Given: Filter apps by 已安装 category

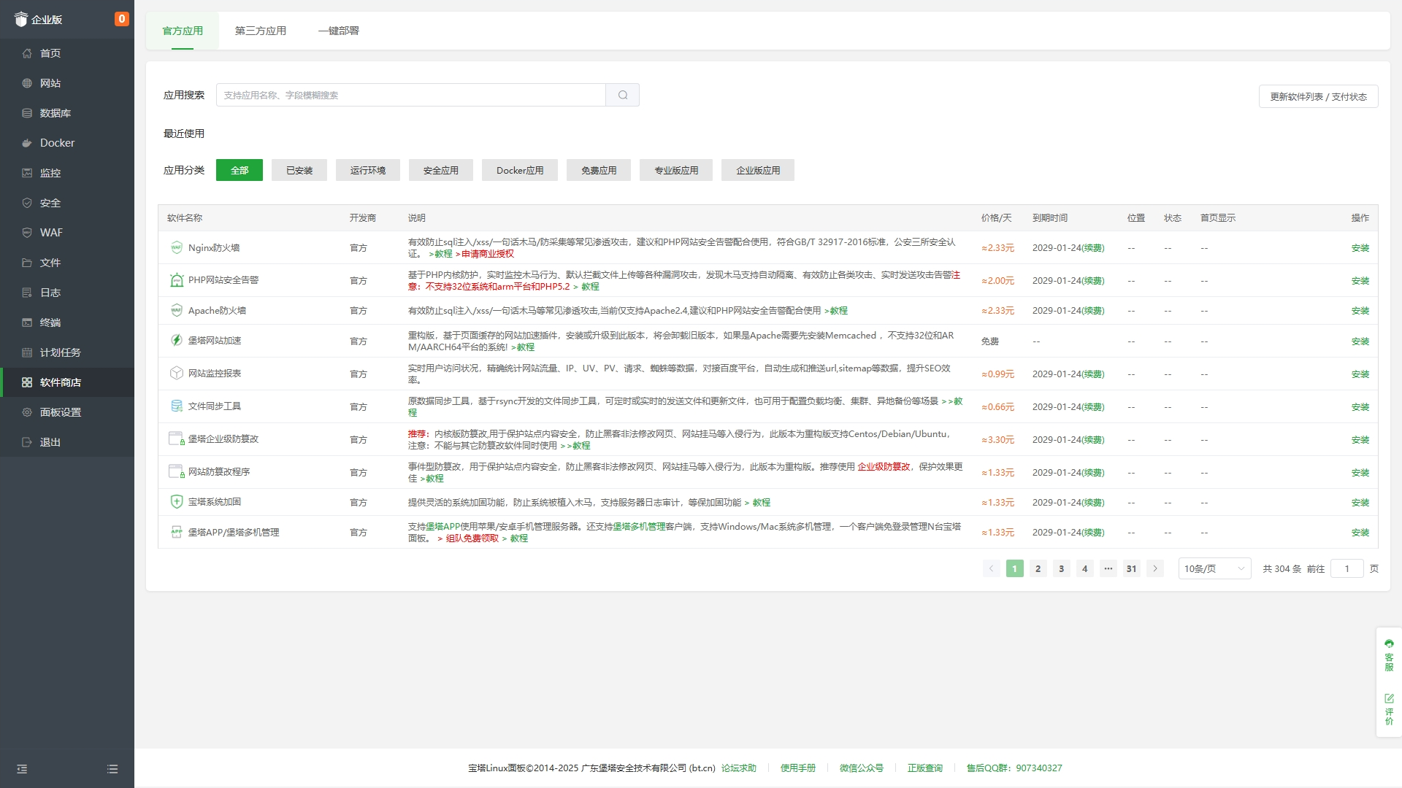Looking at the screenshot, I should [299, 170].
